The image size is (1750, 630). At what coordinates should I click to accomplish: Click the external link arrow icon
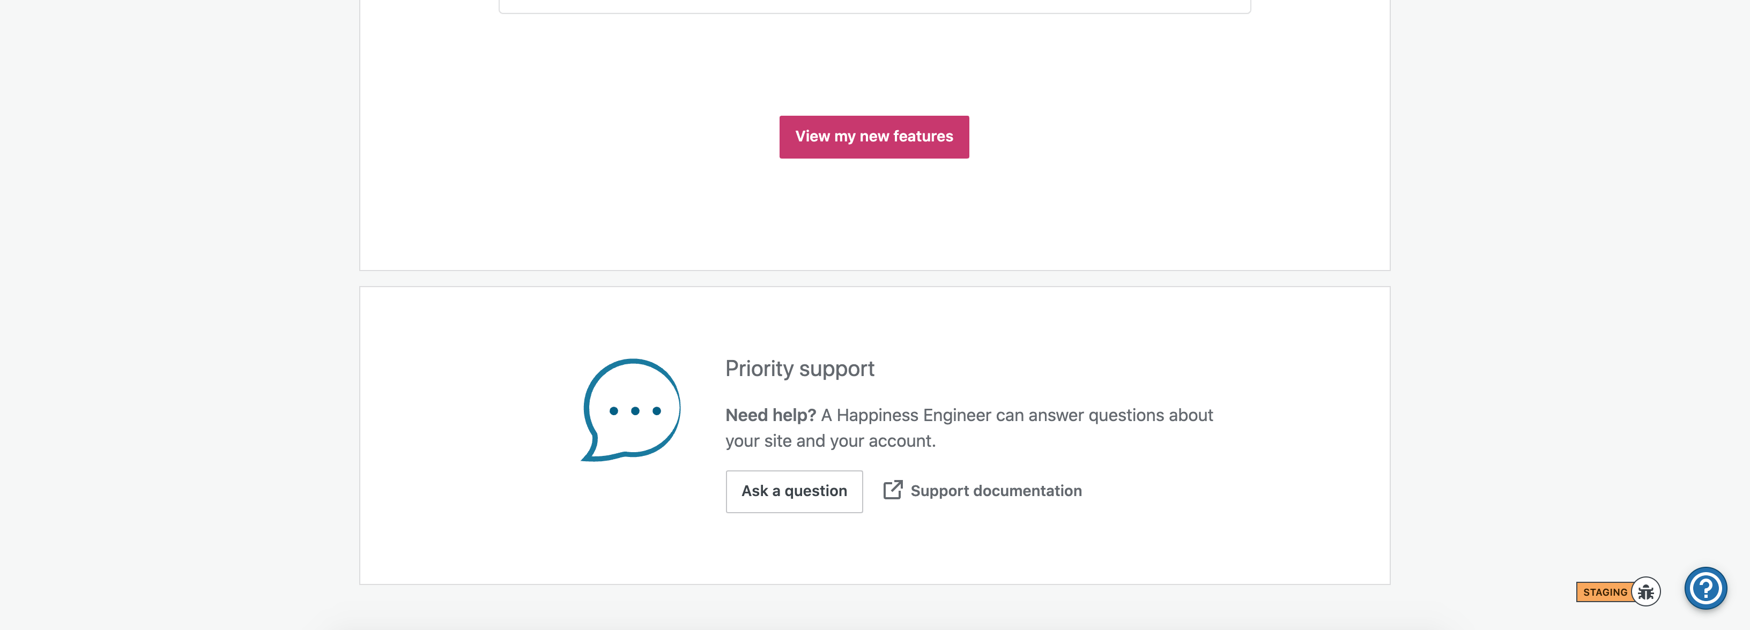point(893,490)
